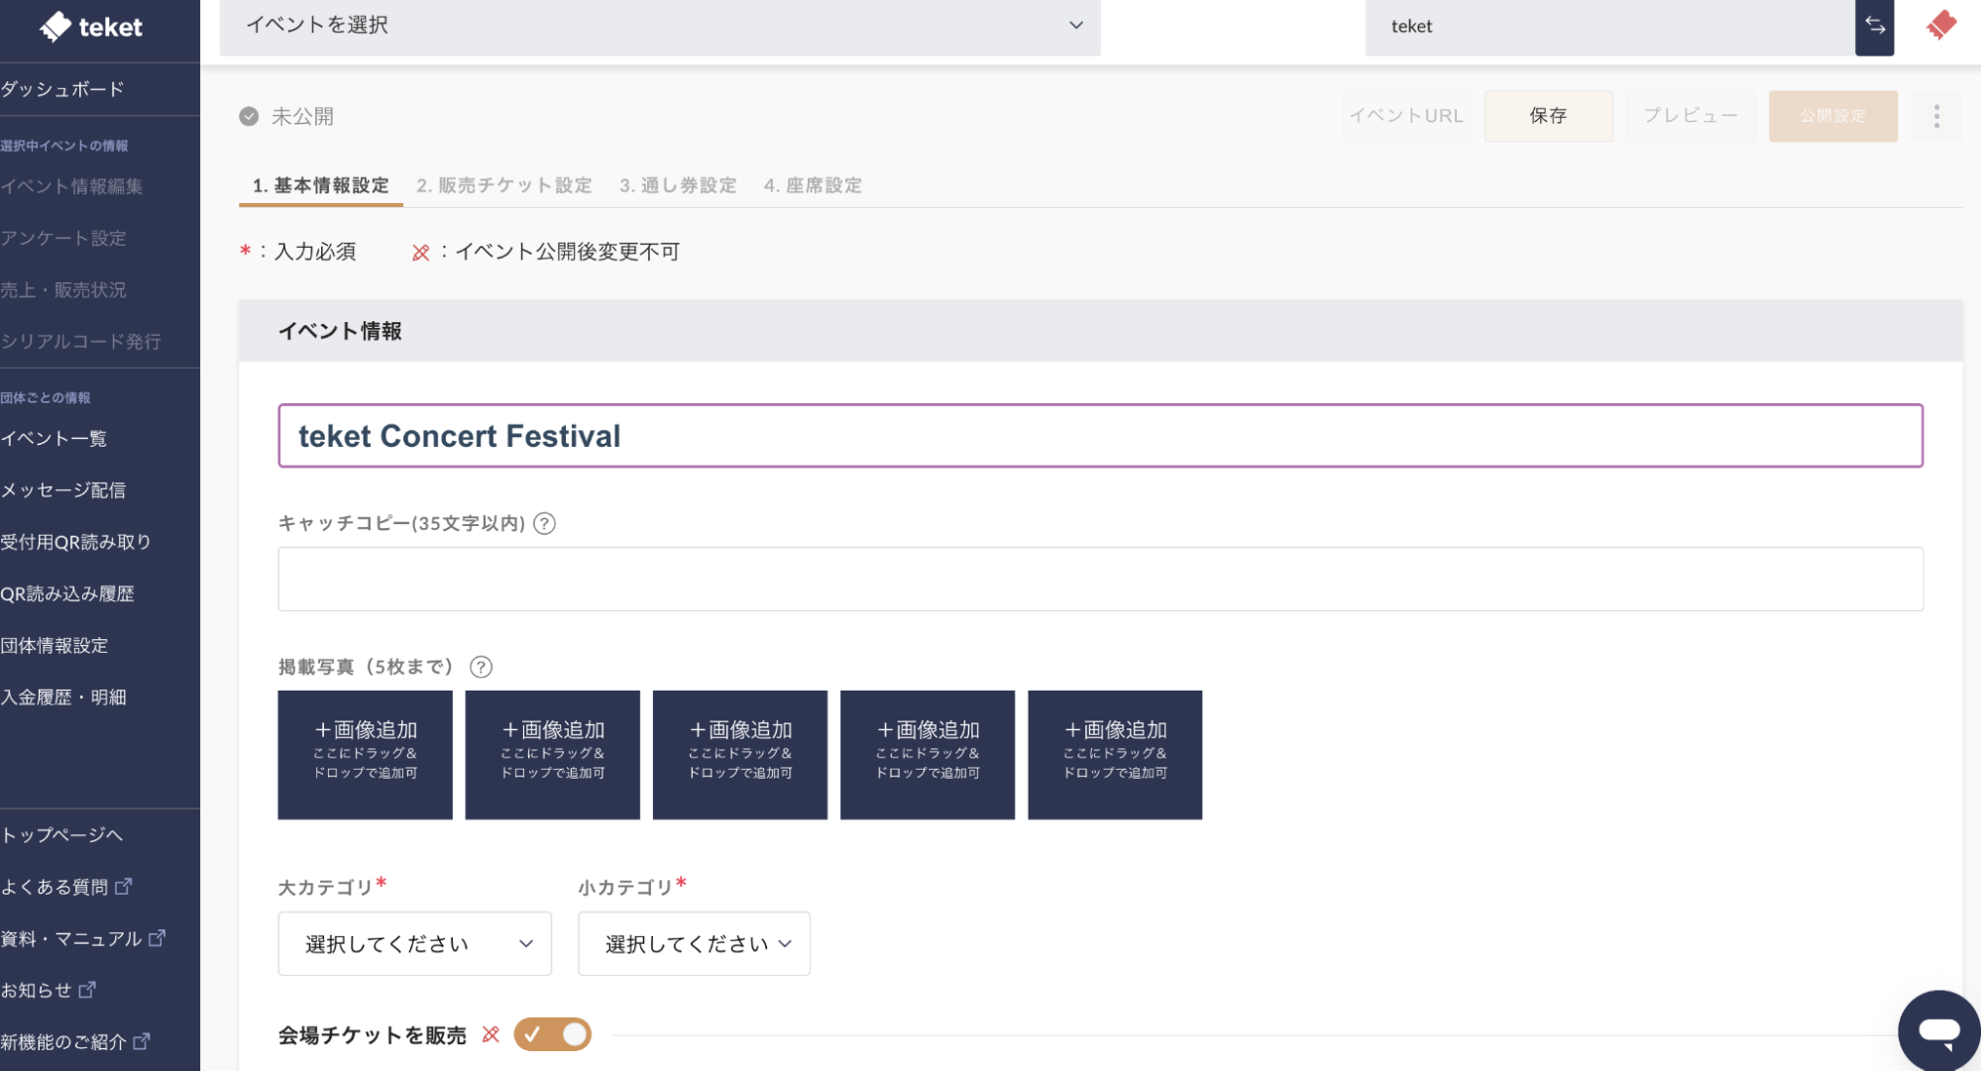Open 入金履歴・明細 in sidebar
Screen dimensions: 1981x1071
coord(63,696)
